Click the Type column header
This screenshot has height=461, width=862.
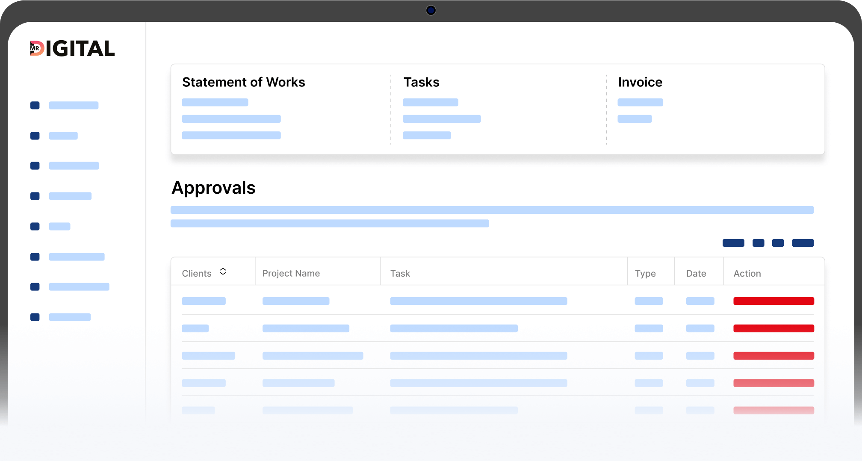(645, 273)
